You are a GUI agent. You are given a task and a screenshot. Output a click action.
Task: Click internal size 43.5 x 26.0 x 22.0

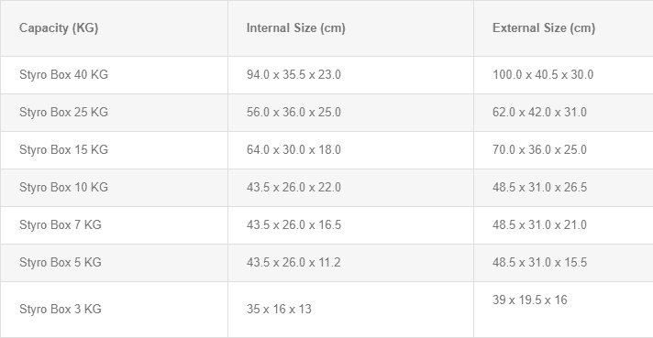(293, 187)
